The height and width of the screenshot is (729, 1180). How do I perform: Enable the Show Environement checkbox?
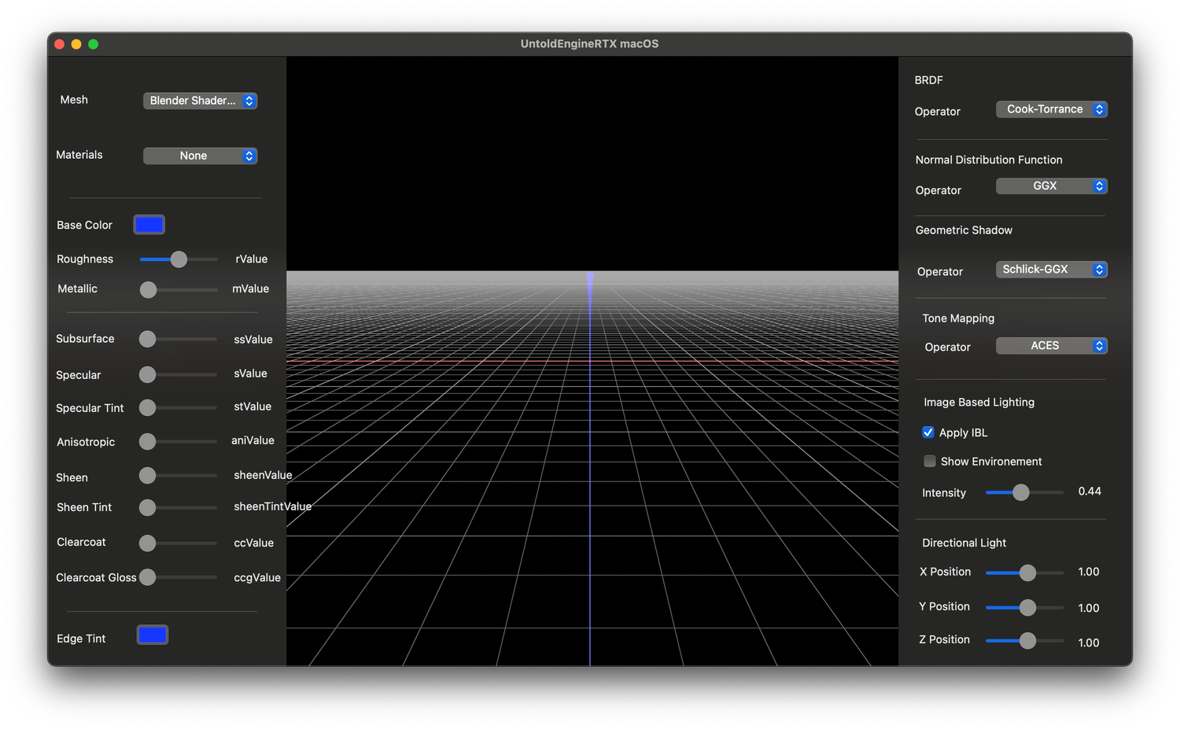930,461
